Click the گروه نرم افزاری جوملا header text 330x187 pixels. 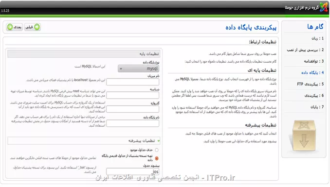302,8
